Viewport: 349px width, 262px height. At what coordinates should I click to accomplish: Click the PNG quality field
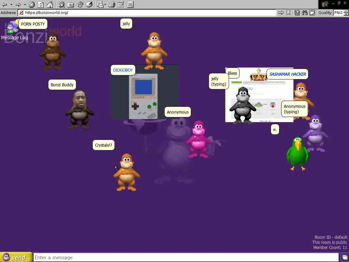click(x=338, y=13)
